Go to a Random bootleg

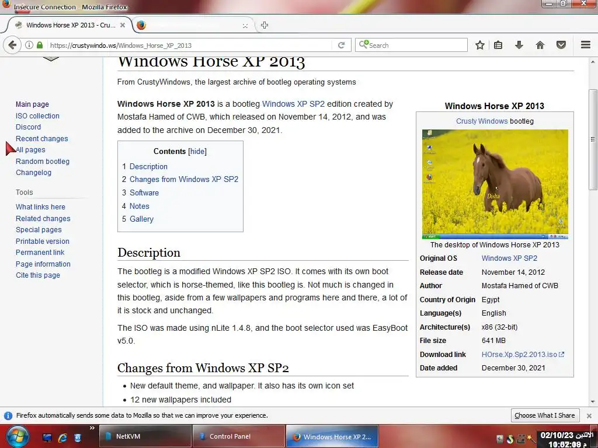click(42, 161)
